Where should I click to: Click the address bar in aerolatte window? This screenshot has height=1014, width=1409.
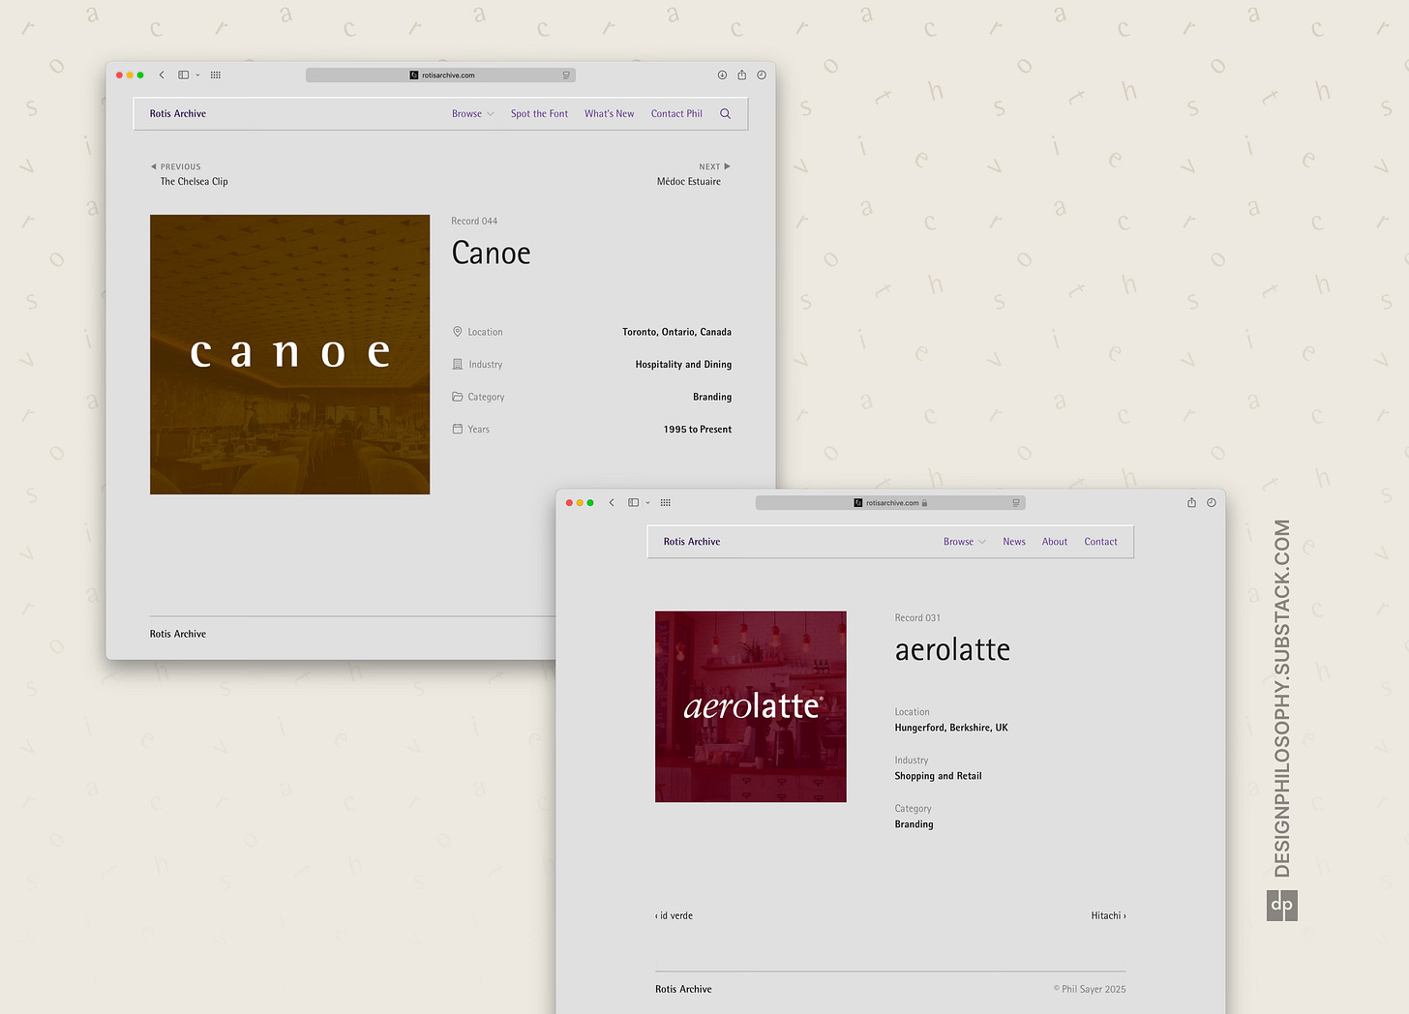(890, 502)
